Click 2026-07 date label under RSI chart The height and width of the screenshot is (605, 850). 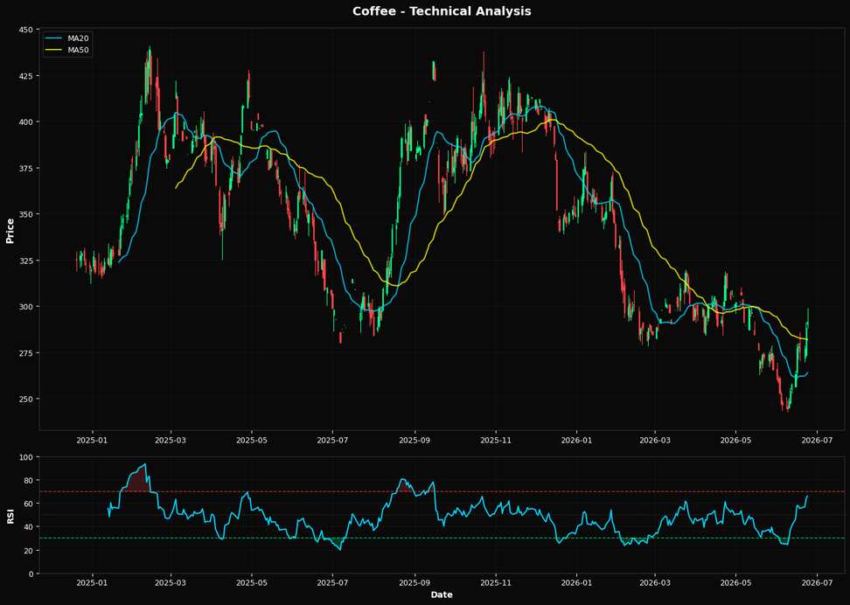click(817, 583)
